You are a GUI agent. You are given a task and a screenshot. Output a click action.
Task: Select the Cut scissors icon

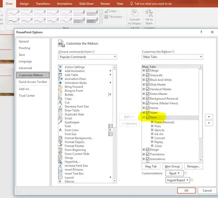(60, 103)
